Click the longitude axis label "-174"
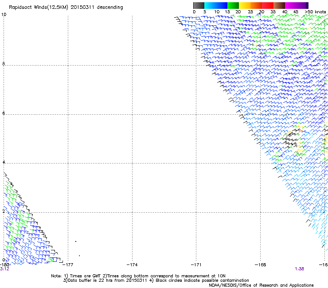This screenshot has width=328, height=288. (x=132, y=265)
